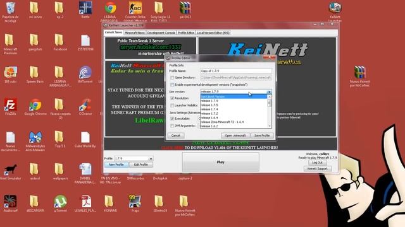Click the Keinett Support button
Screen dimensions: 405x227
pyautogui.click(x=317, y=168)
